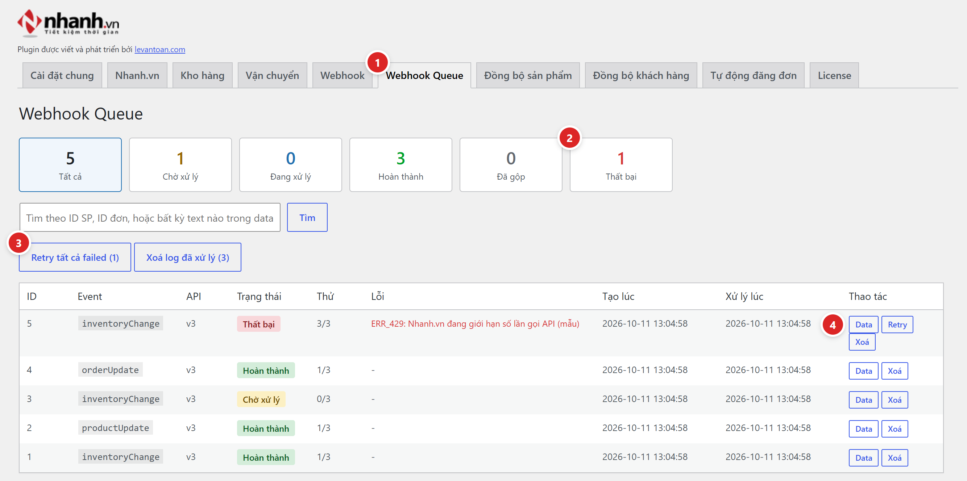Viewport: 967px width, 481px height.
Task: Open Data for row ID 5
Action: [x=863, y=325]
